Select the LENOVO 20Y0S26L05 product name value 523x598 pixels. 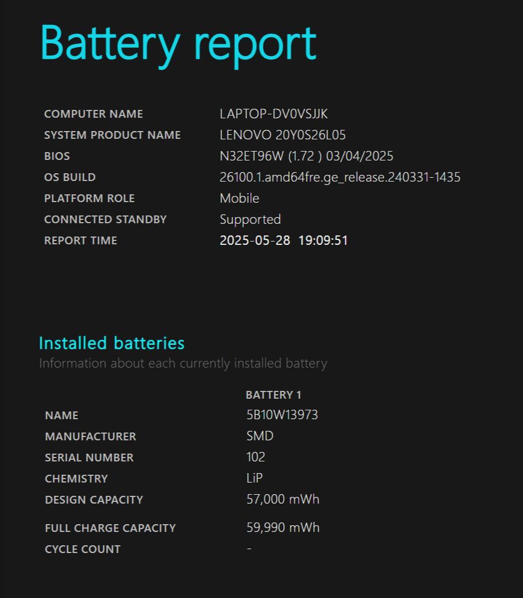(283, 135)
